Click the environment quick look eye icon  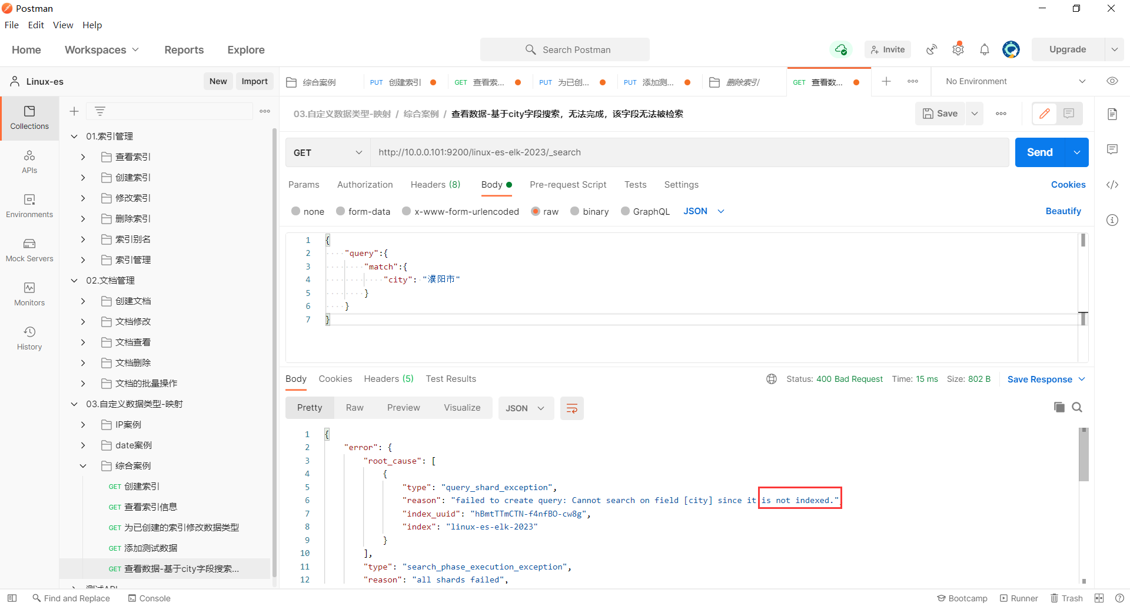[1112, 81]
